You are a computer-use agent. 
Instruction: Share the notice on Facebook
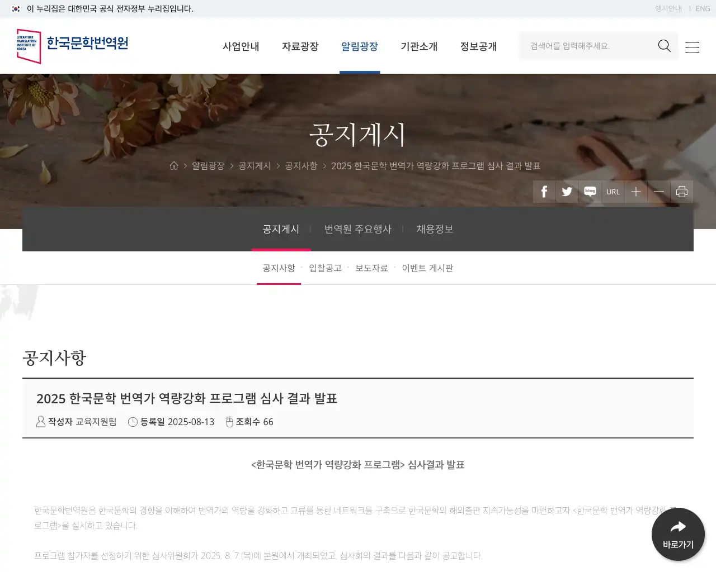point(543,192)
